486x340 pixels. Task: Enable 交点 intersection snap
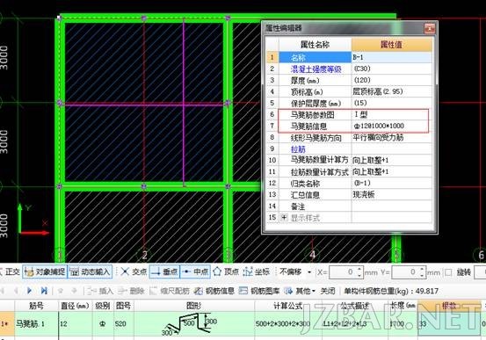tap(134, 272)
